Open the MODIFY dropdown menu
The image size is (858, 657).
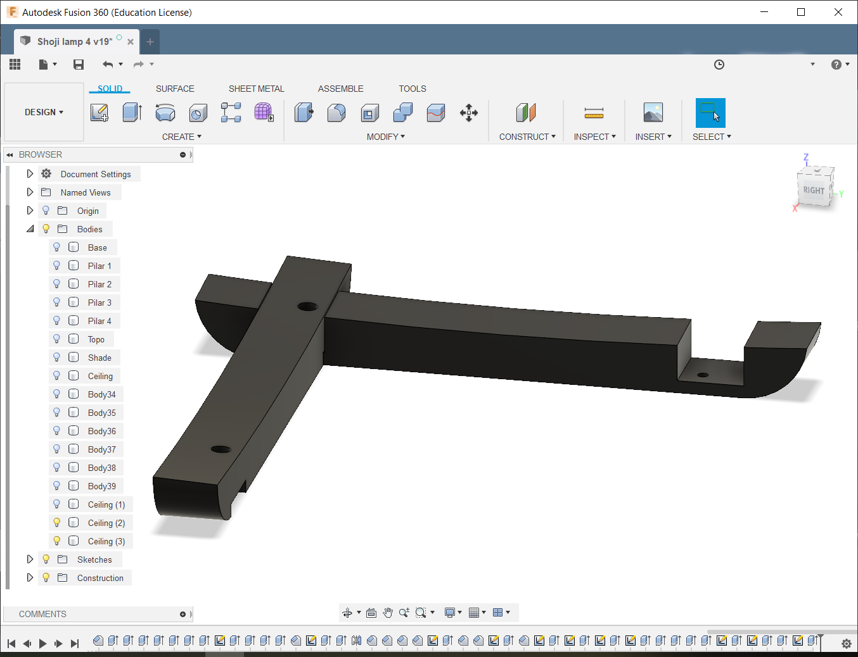tap(386, 137)
